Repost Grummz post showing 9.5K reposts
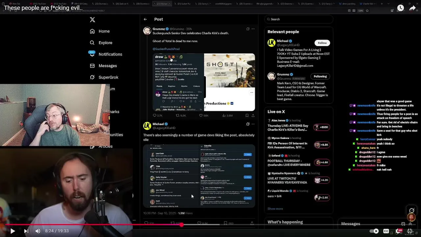Image resolution: width=421 pixels, height=237 pixels. point(181,116)
